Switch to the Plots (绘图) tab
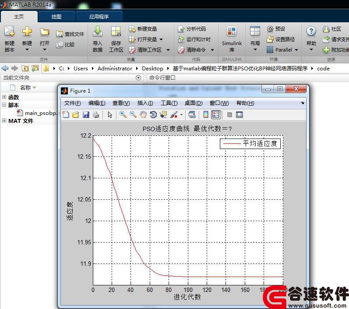The height and width of the screenshot is (309, 349). [x=56, y=17]
